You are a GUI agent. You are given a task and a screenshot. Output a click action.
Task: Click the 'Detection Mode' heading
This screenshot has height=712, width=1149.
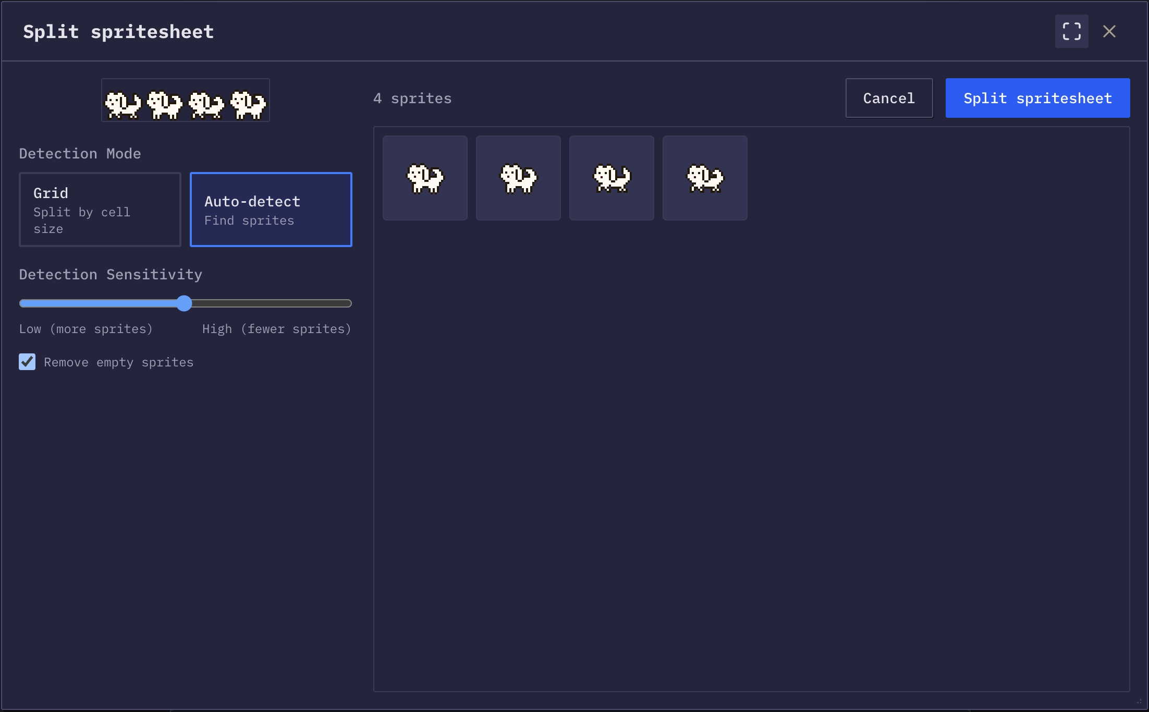pyautogui.click(x=80, y=154)
